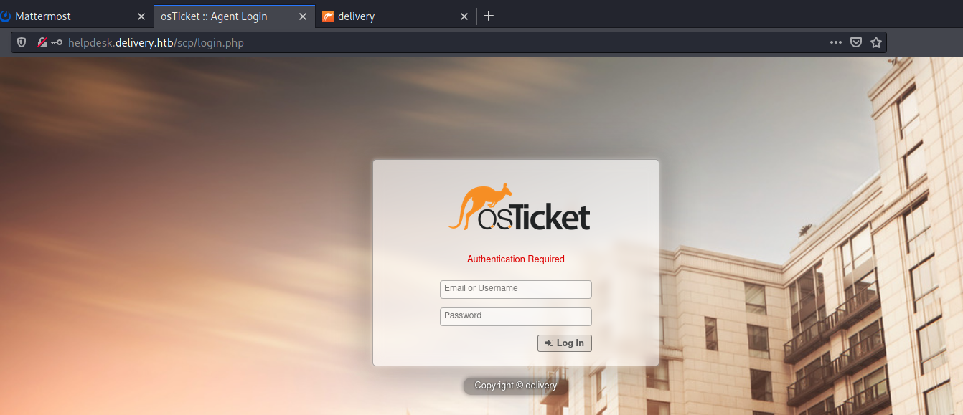The image size is (963, 415).
Task: Focus the Email or Username field
Action: [515, 289]
